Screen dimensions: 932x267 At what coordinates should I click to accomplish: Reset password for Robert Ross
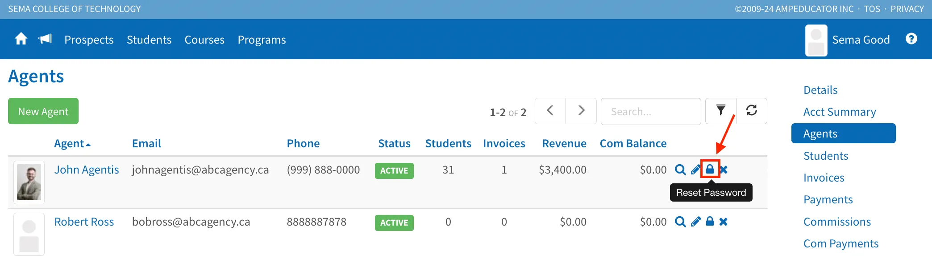[x=710, y=221]
